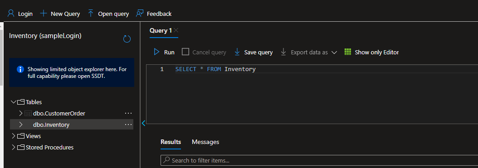Click the Inventory word in the query editor

(x=240, y=69)
